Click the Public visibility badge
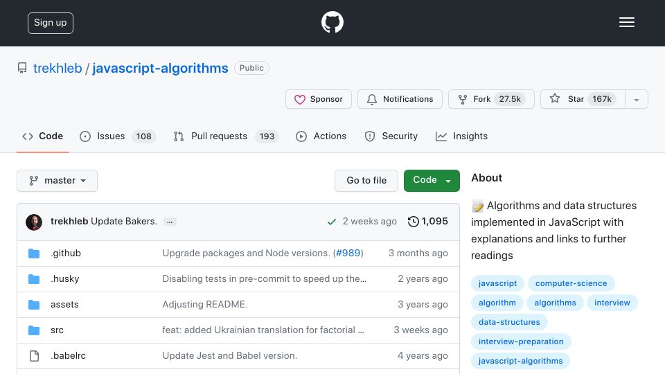The width and height of the screenshot is (665, 374). [251, 68]
